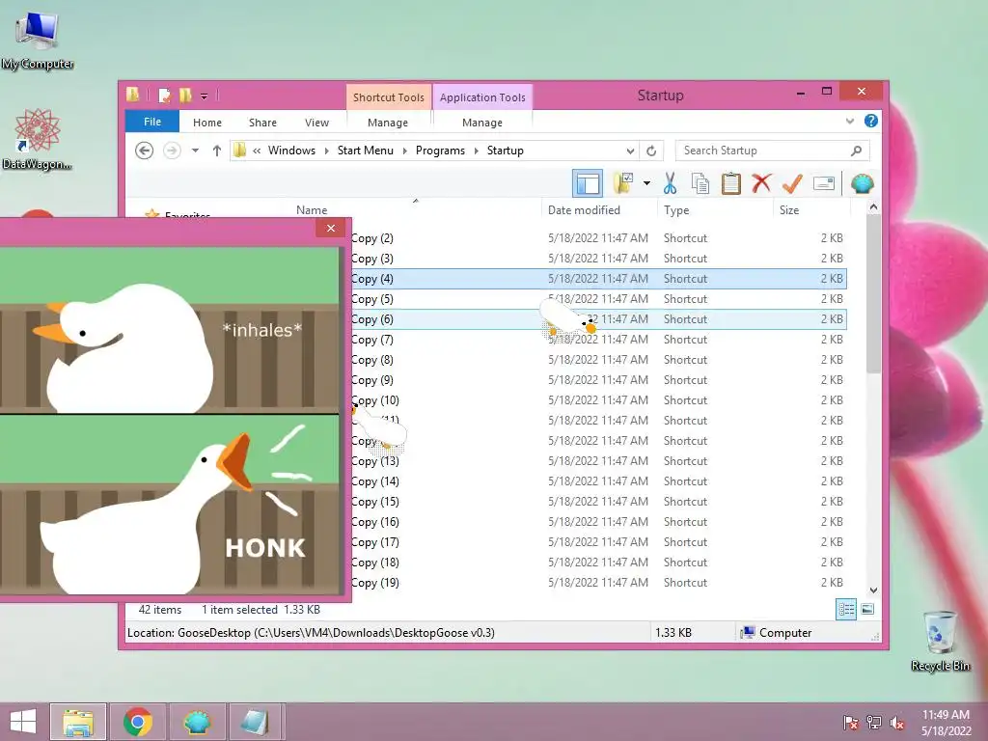Open File Explorer from the taskbar
The width and height of the screenshot is (988, 741).
[x=78, y=722]
